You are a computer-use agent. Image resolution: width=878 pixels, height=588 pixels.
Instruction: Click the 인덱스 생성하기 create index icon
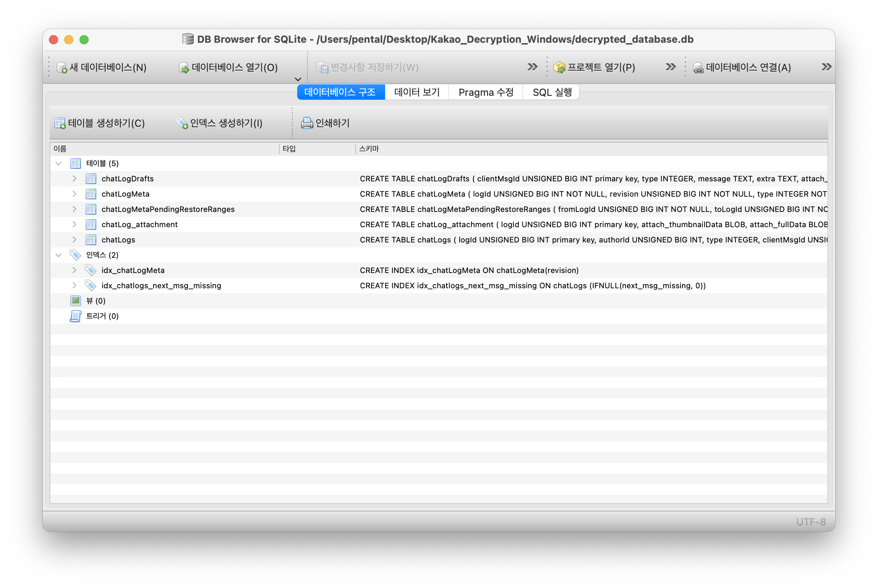coord(182,123)
